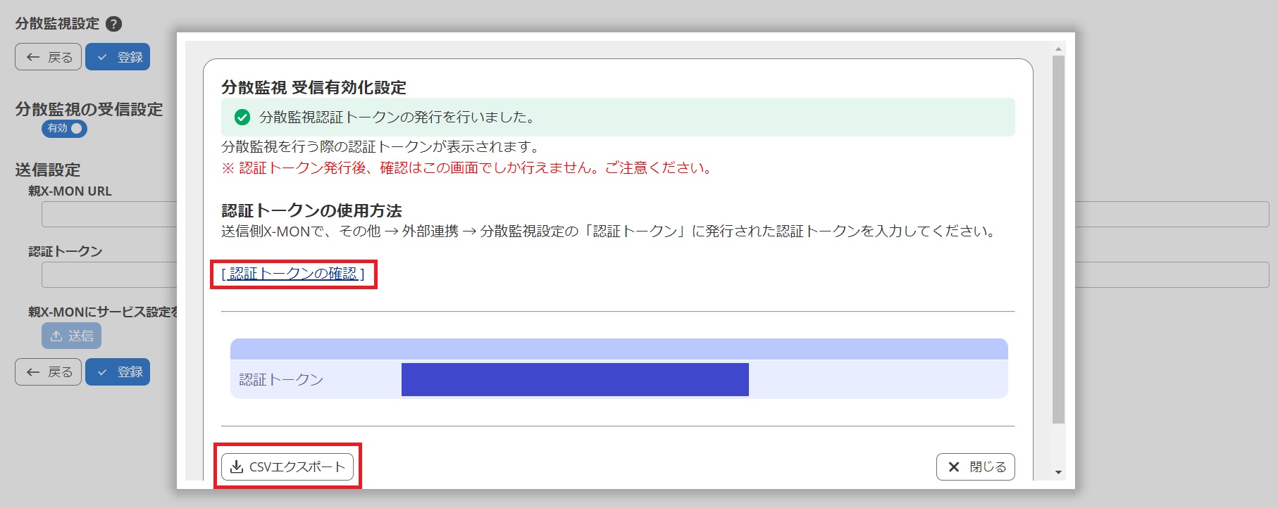The width and height of the screenshot is (1278, 508).
Task: Click the 戻る button below the 送信 button
Action: pyautogui.click(x=49, y=372)
